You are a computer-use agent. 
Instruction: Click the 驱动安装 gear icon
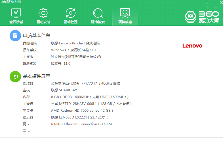click(43, 13)
